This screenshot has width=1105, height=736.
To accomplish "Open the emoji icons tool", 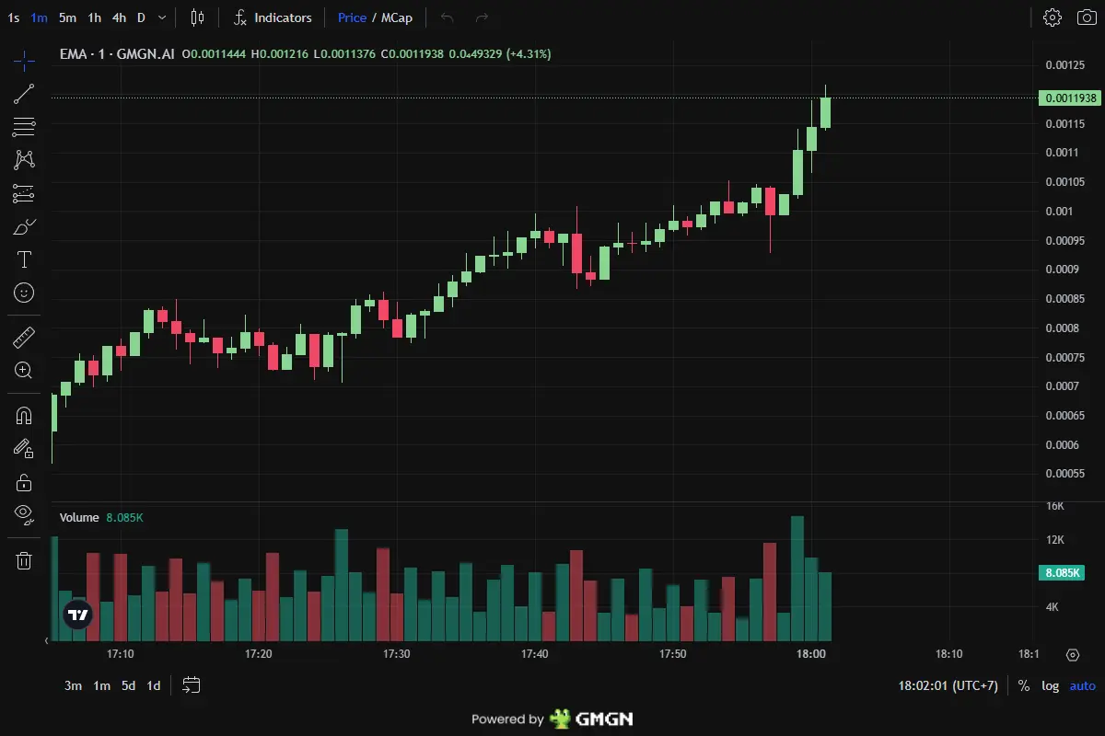I will coord(24,293).
